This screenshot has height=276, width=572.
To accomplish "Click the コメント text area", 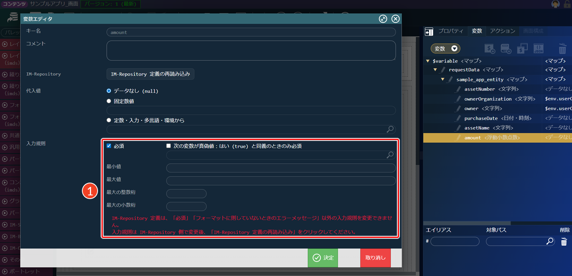I will pos(251,51).
